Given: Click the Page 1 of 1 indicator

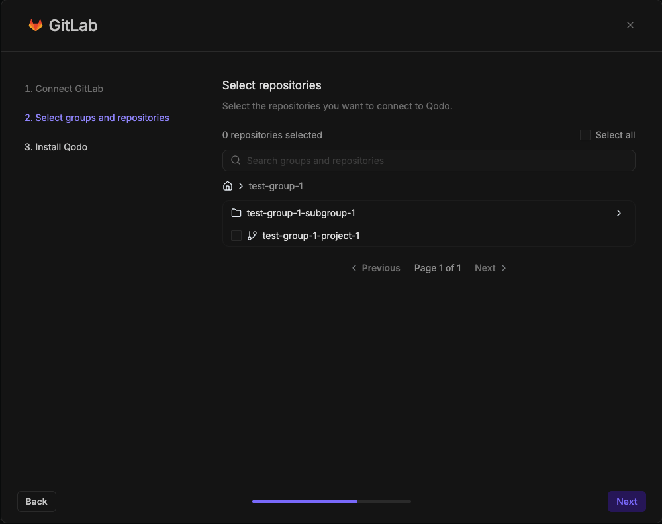Looking at the screenshot, I should pos(438,268).
